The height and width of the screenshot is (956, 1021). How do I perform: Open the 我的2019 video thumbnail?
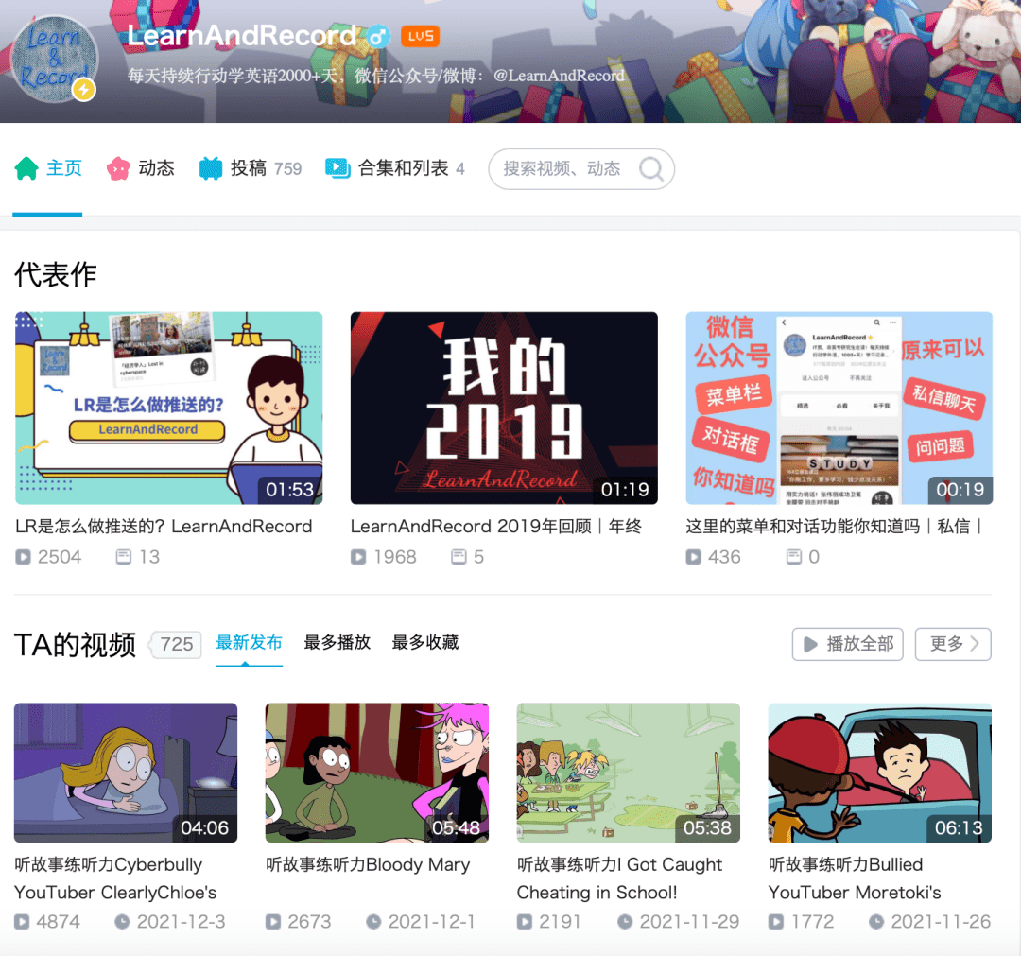pos(504,408)
